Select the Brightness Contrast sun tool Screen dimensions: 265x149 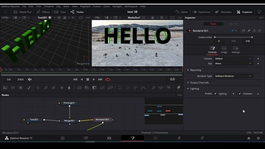click(62, 88)
